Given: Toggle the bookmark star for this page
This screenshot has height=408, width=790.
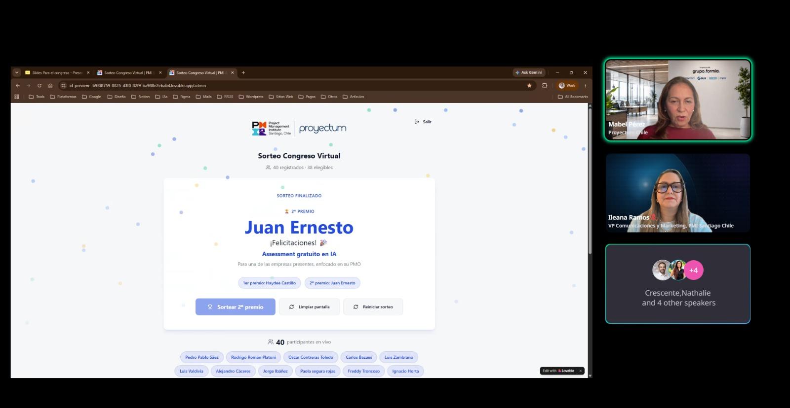Looking at the screenshot, I should pos(529,85).
